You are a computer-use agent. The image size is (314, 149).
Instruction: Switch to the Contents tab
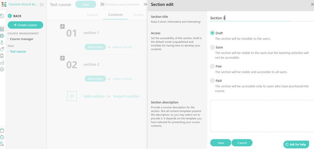(115, 15)
